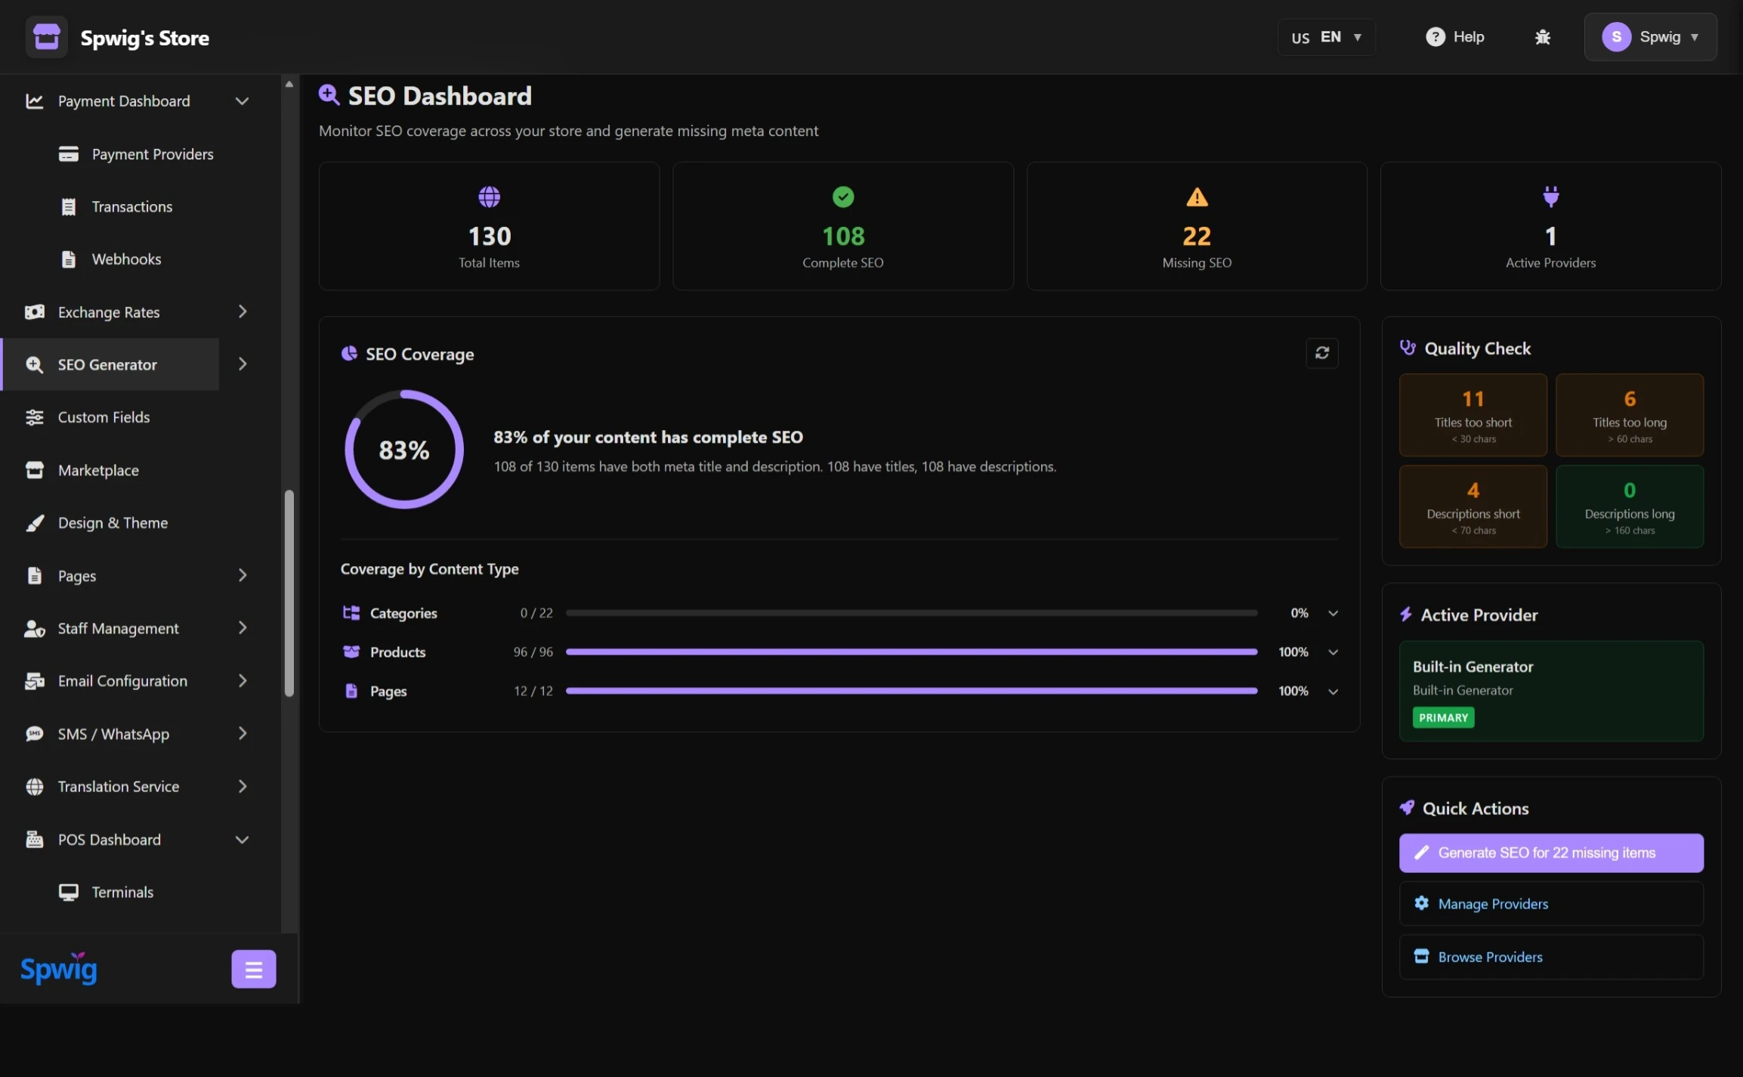Click the Marketplace store icon
The image size is (1743, 1077).
tap(35, 470)
